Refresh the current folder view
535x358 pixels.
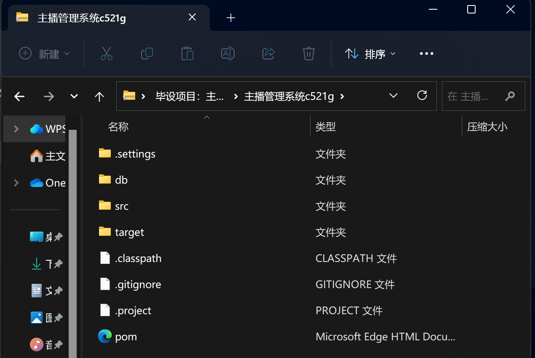pos(422,96)
